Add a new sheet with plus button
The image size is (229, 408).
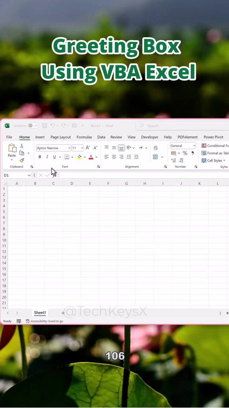click(x=63, y=313)
